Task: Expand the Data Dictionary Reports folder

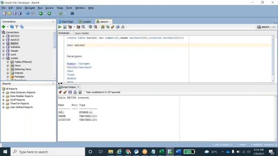Action: coord(3,92)
